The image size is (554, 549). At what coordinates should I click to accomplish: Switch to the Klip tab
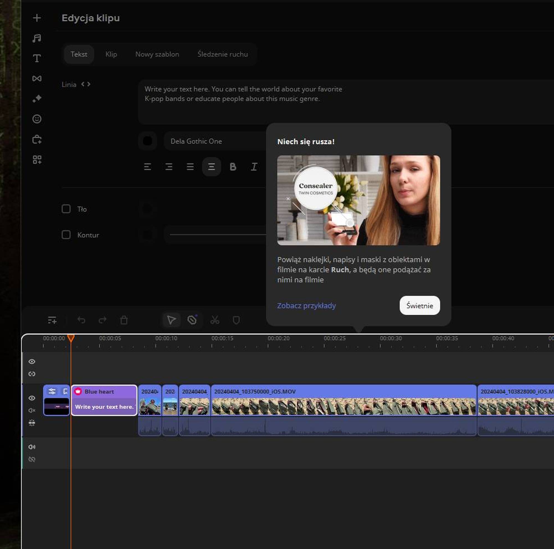click(x=111, y=54)
